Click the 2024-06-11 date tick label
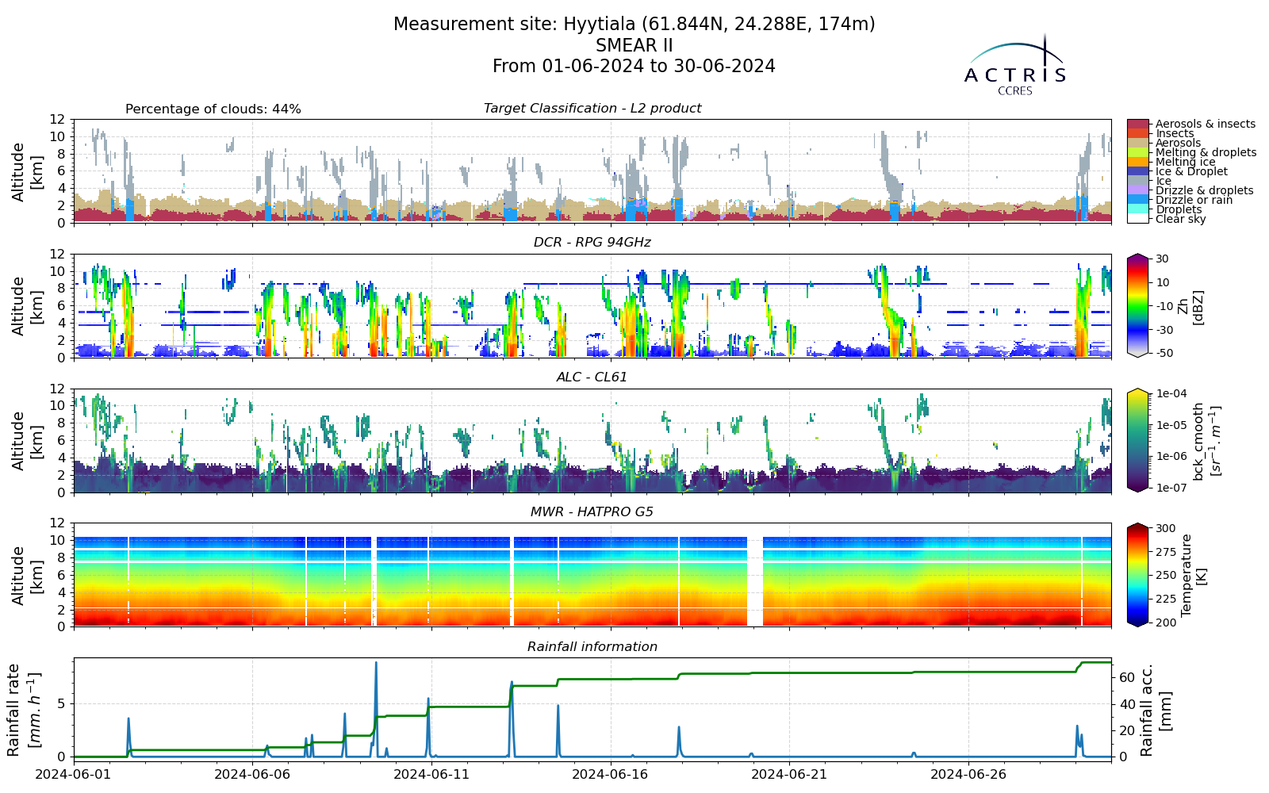The height and width of the screenshot is (793, 1269). pyautogui.click(x=431, y=774)
